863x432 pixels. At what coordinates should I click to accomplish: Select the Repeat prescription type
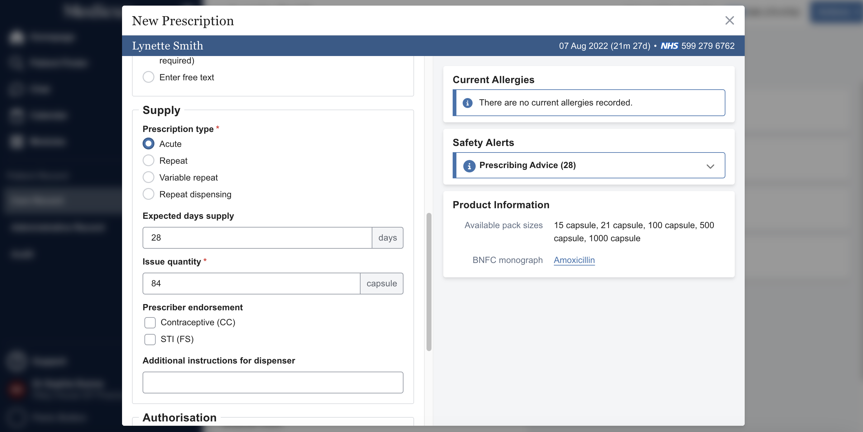pos(149,161)
